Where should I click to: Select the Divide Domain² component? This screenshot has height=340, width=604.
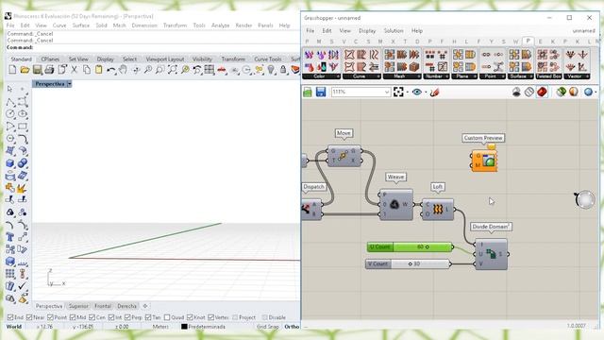491,254
